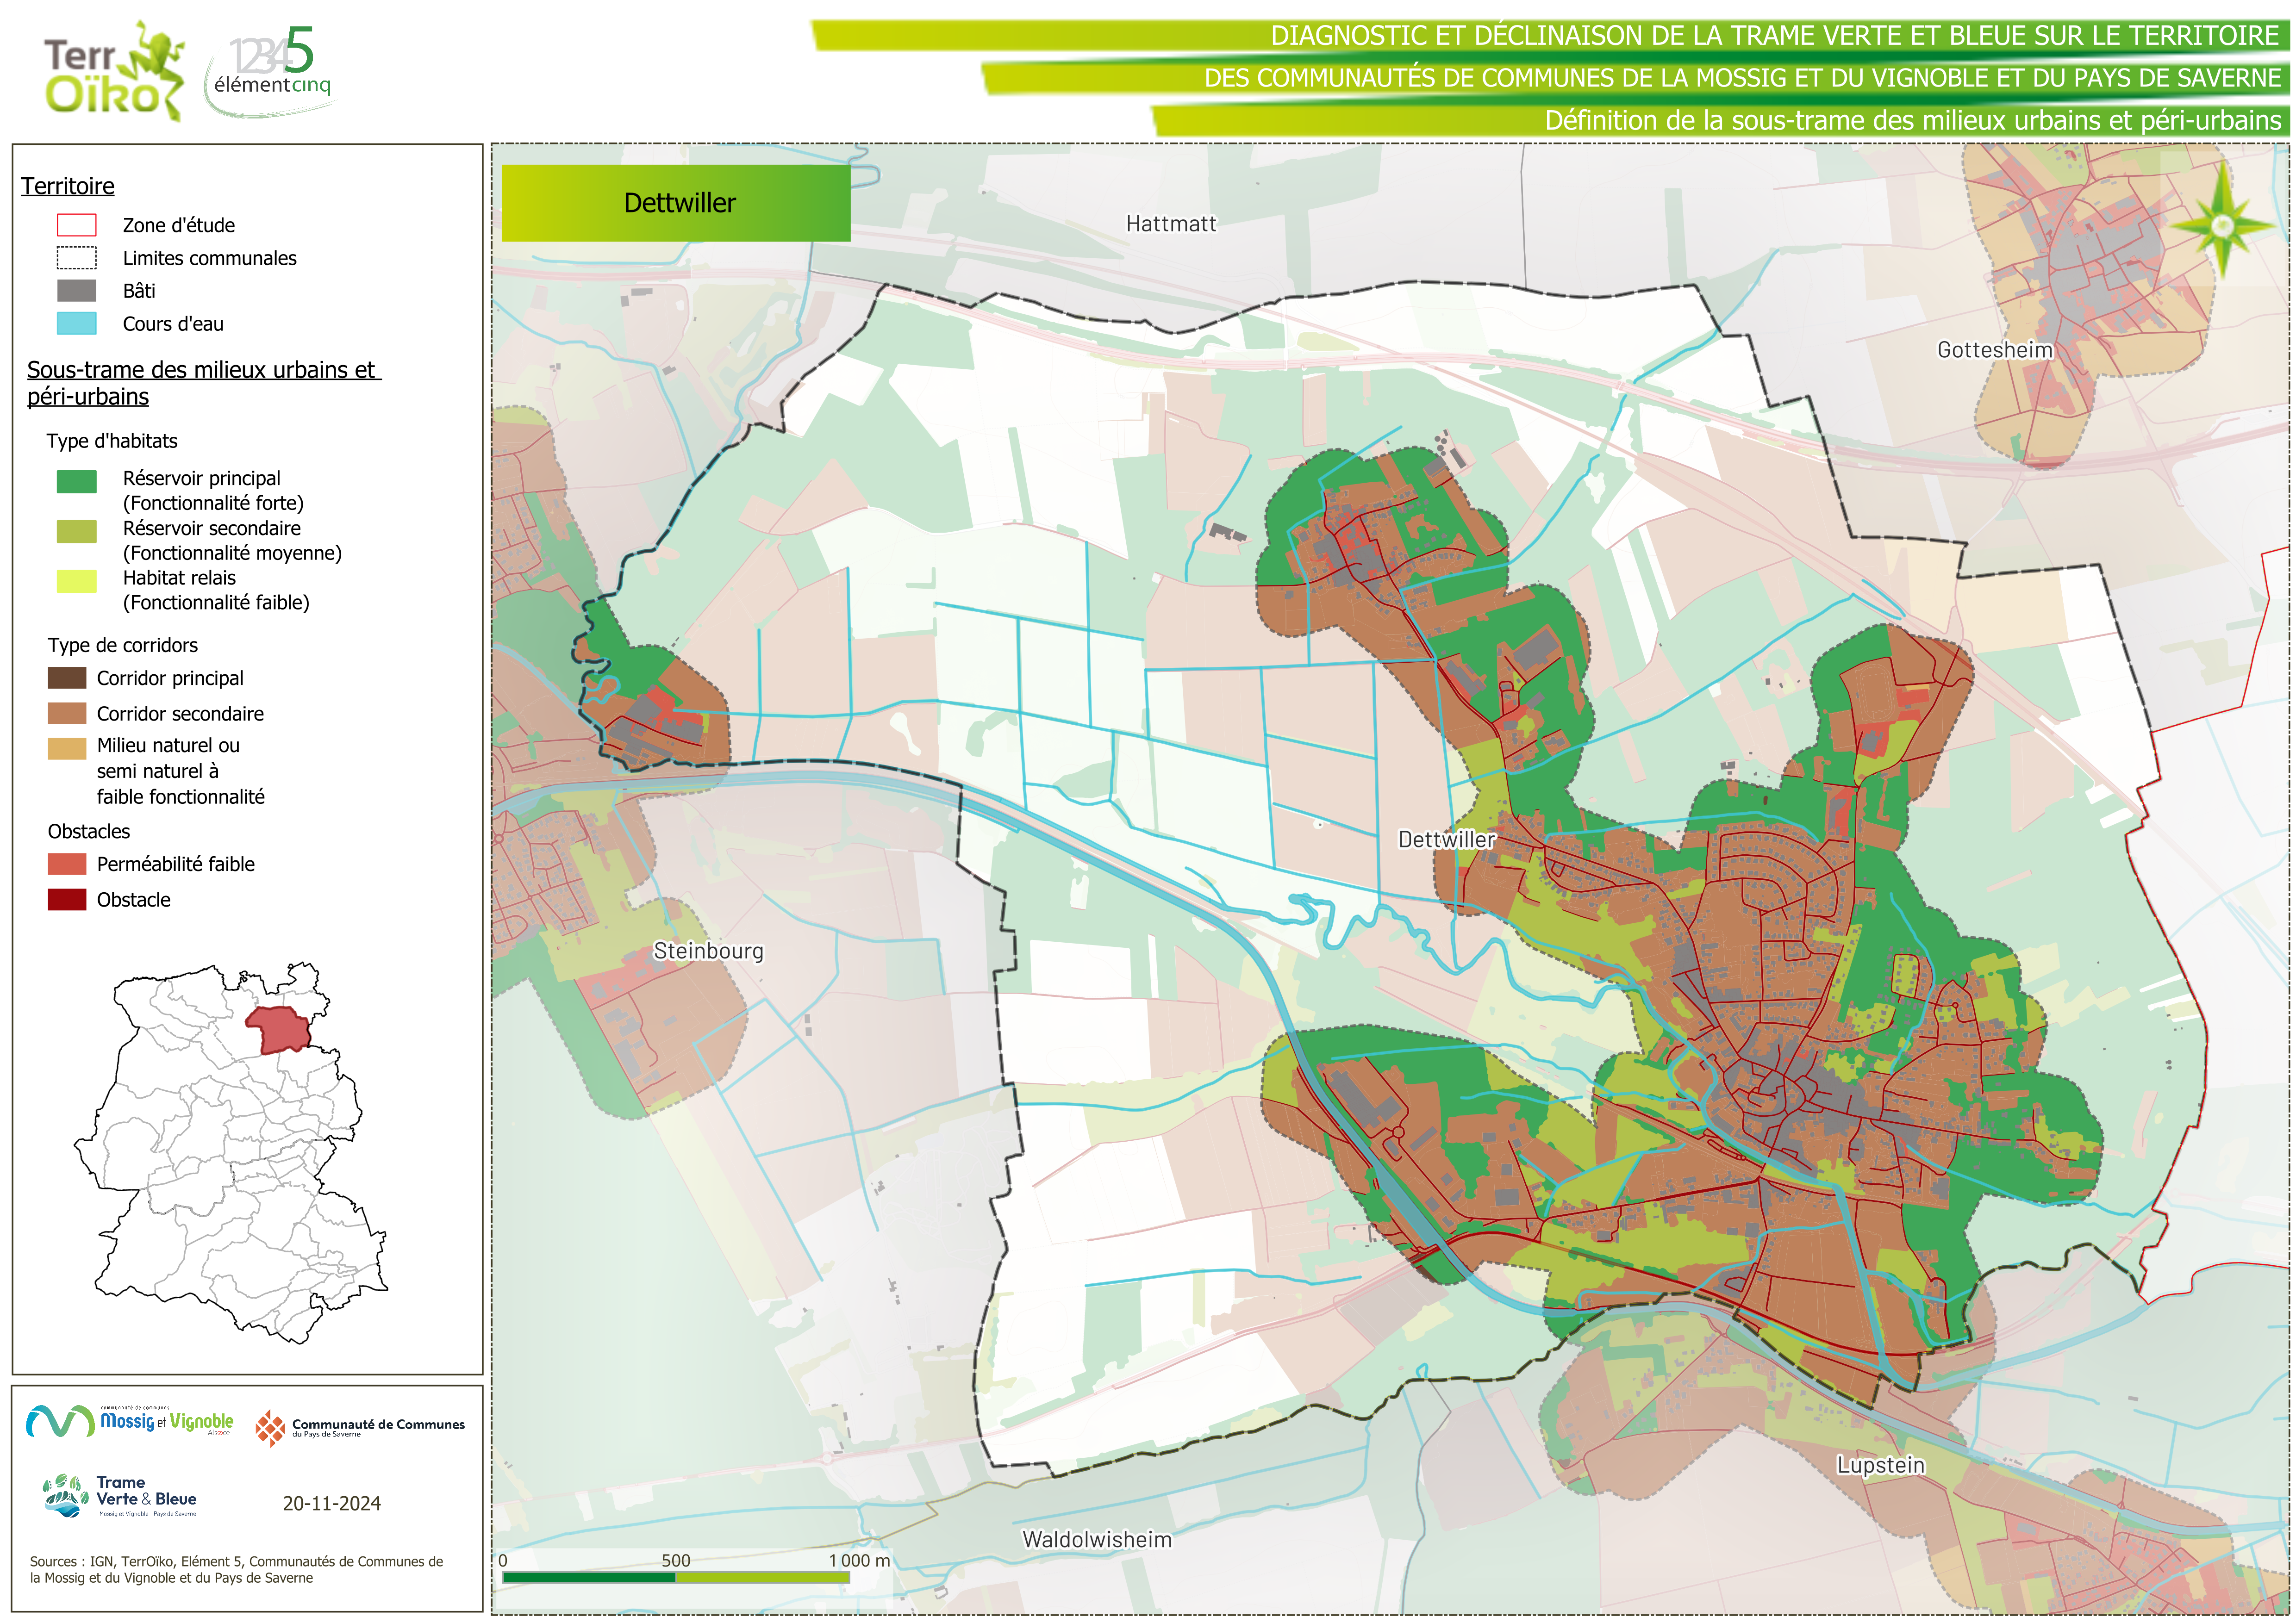
Task: Click the date 20-11-2024 text
Action: point(331,1503)
